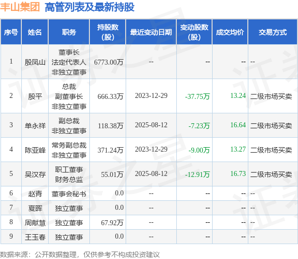Click 二级市场买卖 in 单永祥 row
298x259 pixels.
click(x=271, y=125)
